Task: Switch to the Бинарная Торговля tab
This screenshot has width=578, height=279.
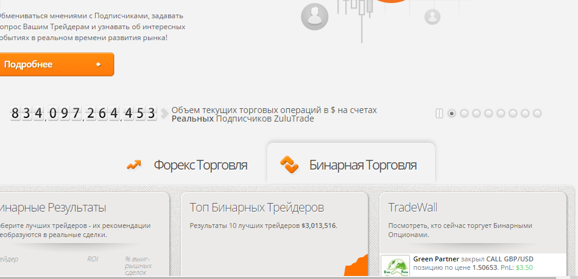Action: pyautogui.click(x=351, y=164)
